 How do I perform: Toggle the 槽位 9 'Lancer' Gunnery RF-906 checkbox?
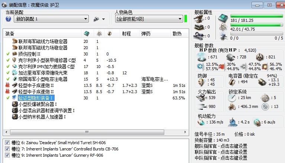click(7, 155)
